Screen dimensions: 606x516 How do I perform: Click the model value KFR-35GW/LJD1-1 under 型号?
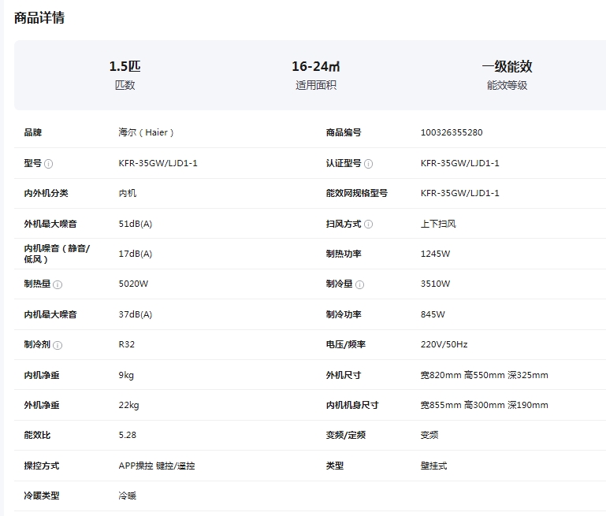pyautogui.click(x=158, y=163)
